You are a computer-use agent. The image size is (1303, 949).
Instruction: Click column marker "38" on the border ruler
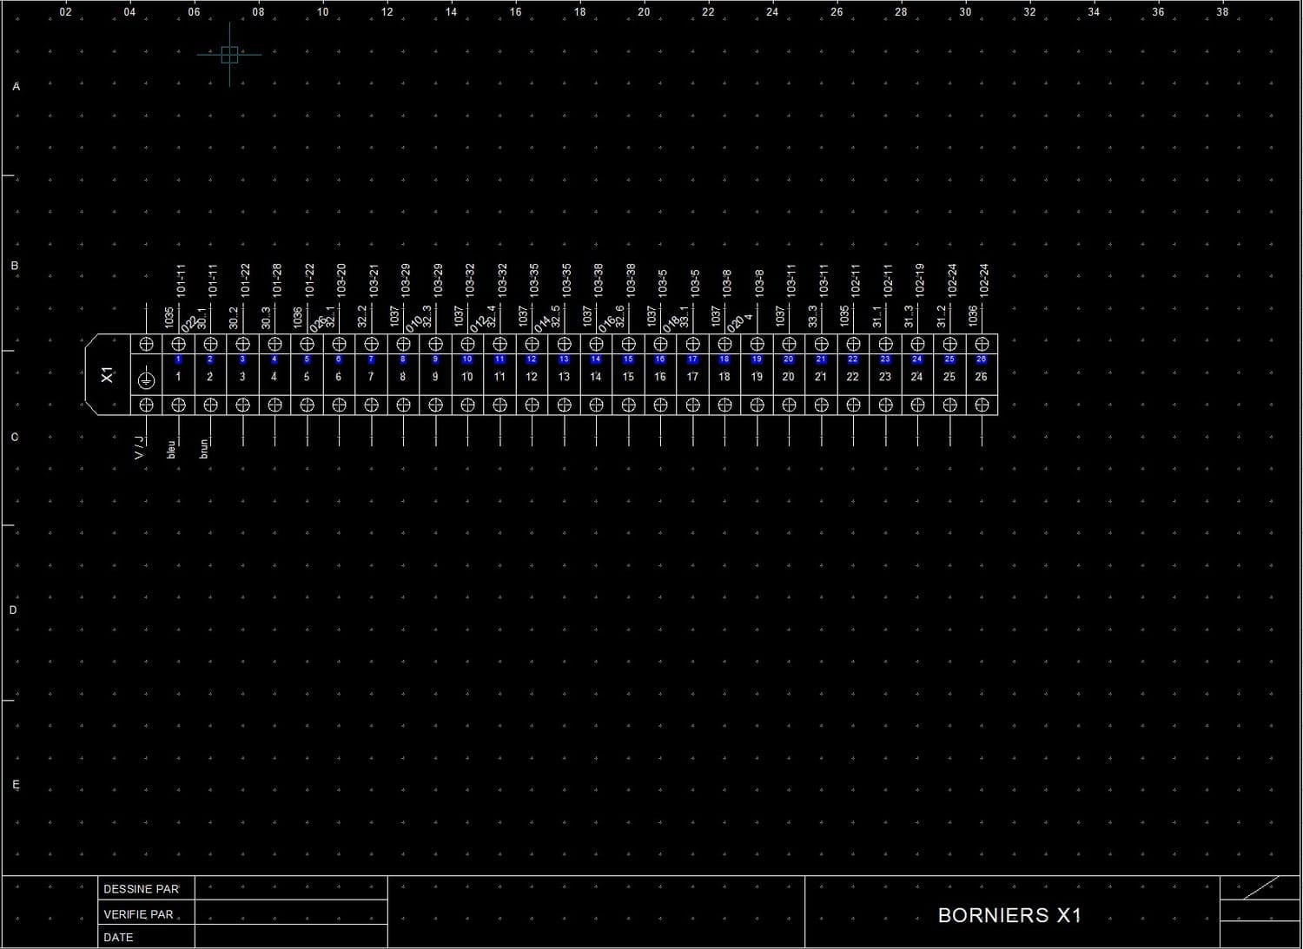pos(1222,12)
